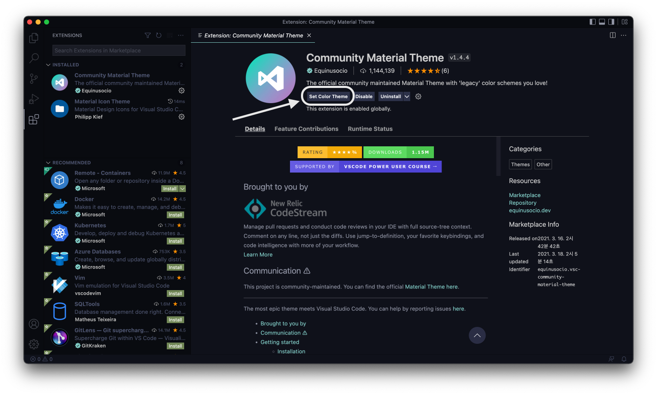Open the Manage gear in activity bar
This screenshot has height=395, width=657.
(34, 344)
